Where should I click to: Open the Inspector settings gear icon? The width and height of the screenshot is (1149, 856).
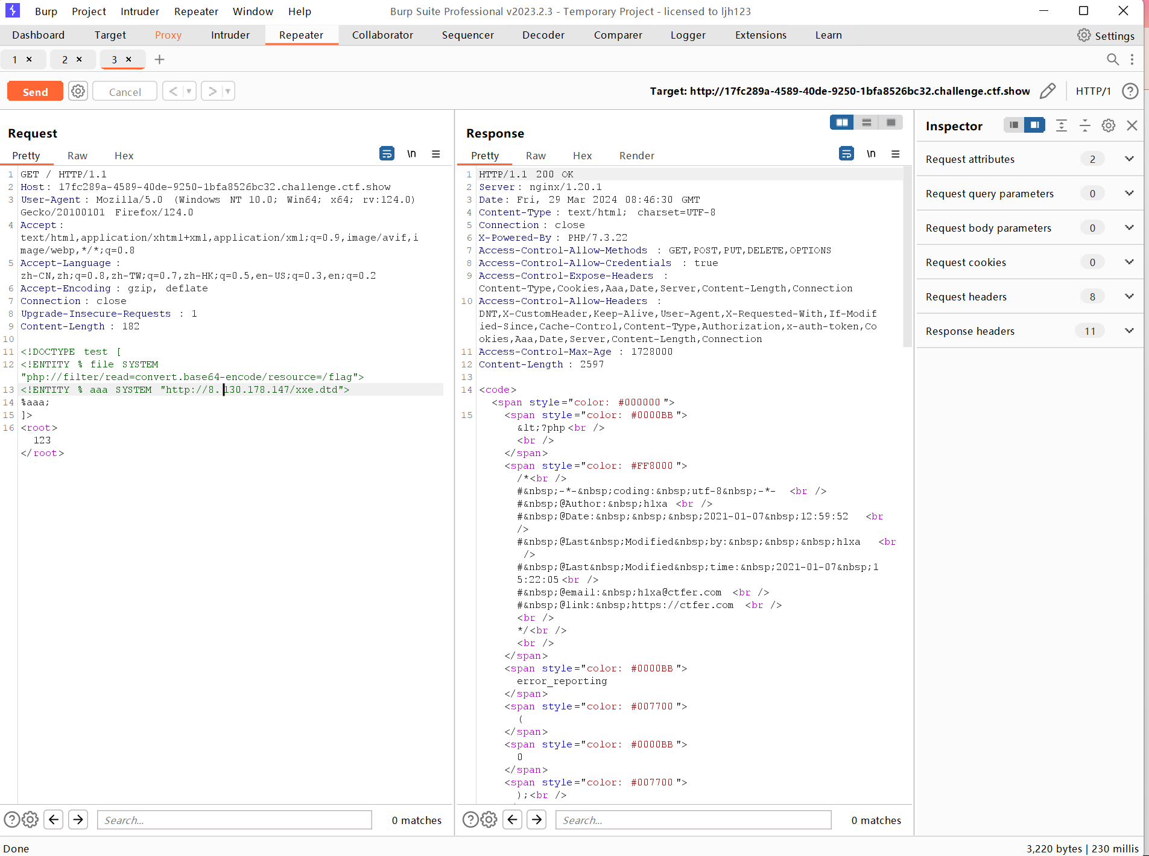(1109, 125)
